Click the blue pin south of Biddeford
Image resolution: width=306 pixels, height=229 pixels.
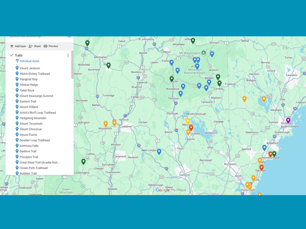click(264, 147)
